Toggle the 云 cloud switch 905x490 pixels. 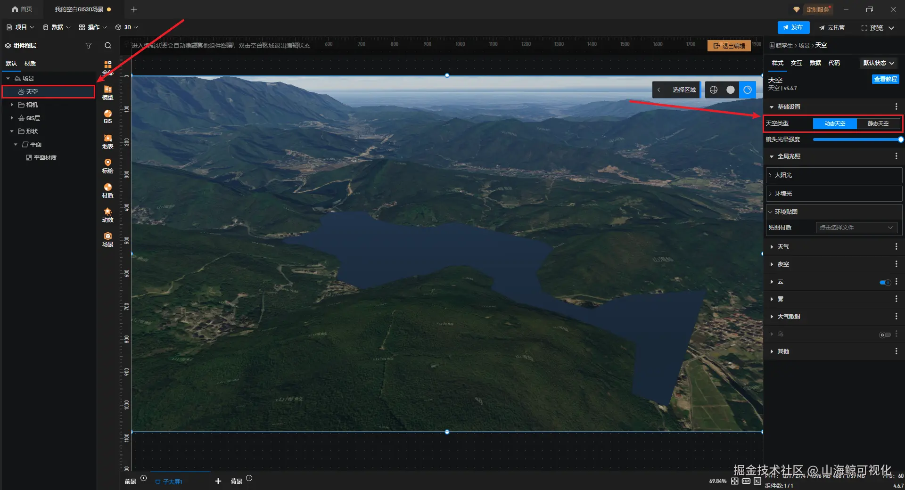[885, 283]
